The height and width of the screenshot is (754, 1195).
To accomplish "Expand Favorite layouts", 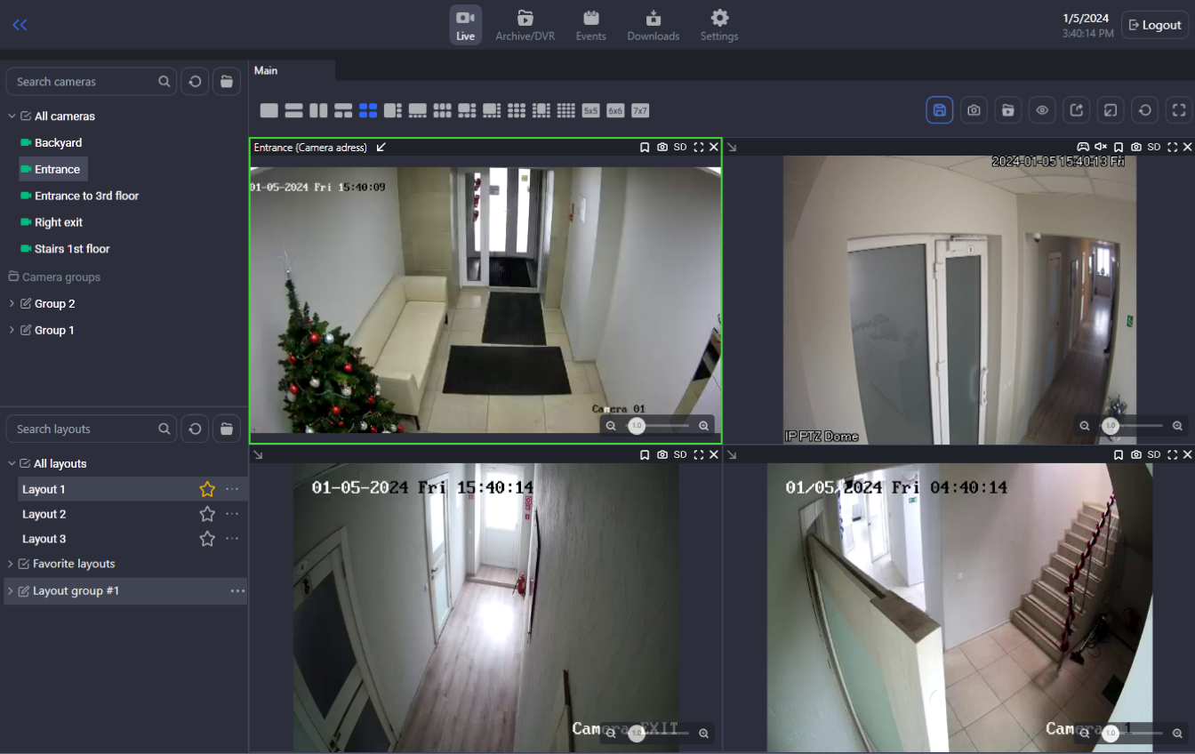I will (11, 564).
